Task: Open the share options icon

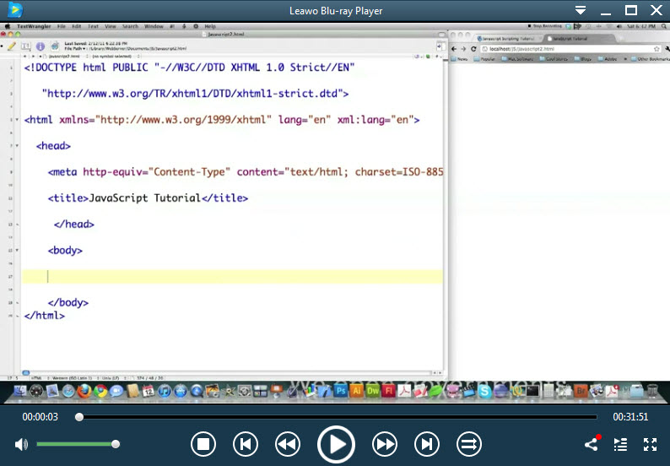Action: [x=592, y=444]
